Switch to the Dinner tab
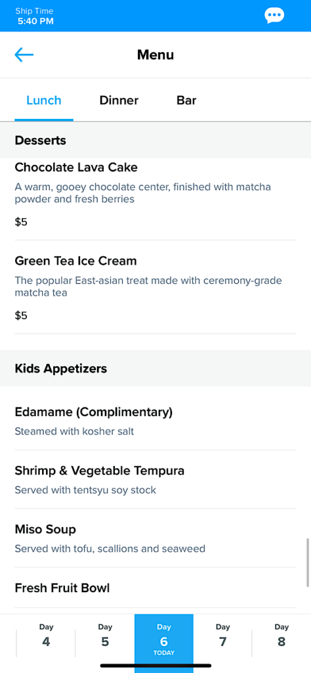The image size is (311, 673). click(x=119, y=101)
